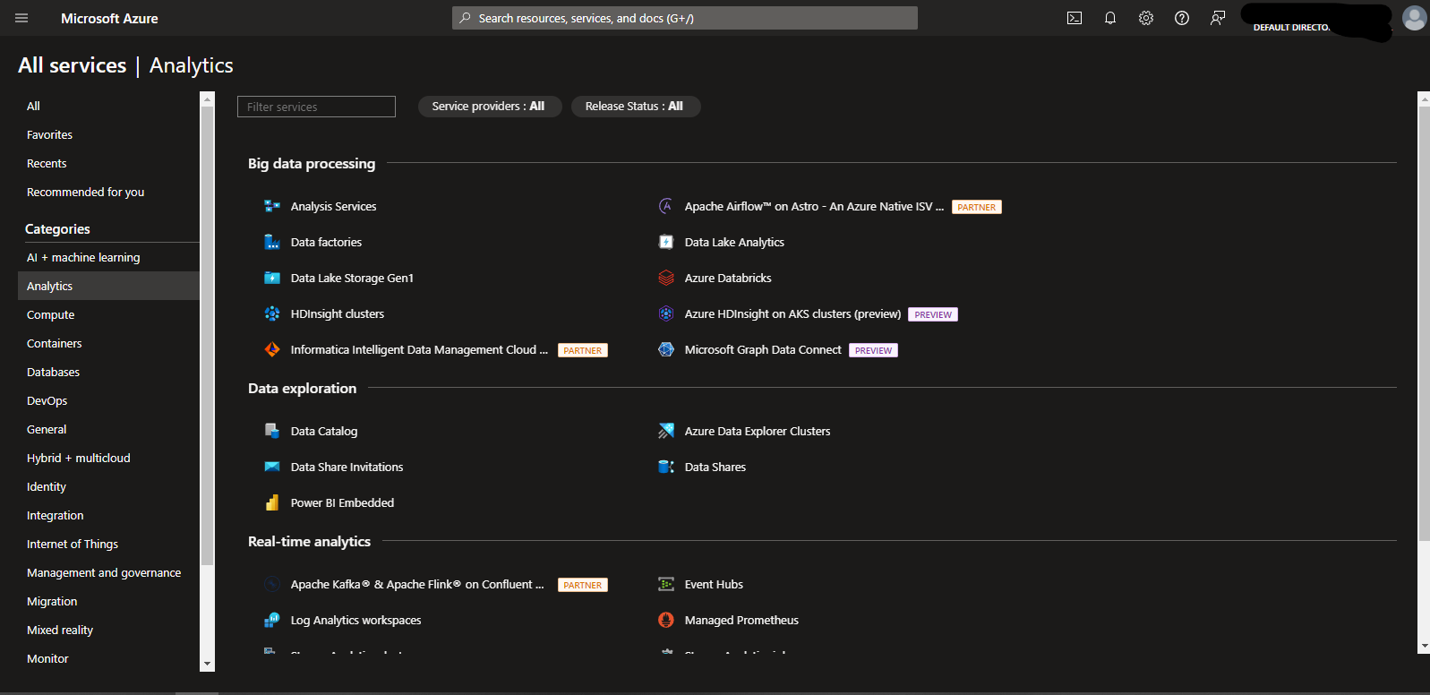Click the Azure Data Explorer Clusters icon

pyautogui.click(x=666, y=431)
